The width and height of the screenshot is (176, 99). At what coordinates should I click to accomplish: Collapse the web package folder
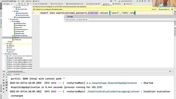click(x=12, y=11)
